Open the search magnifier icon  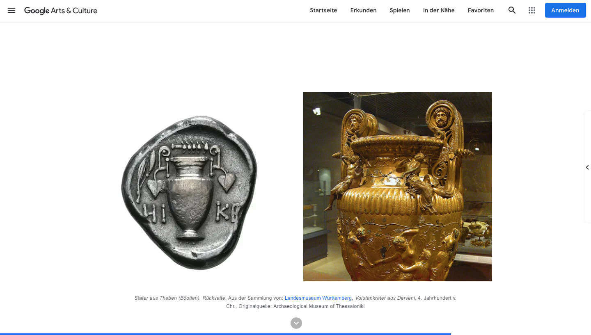(512, 10)
